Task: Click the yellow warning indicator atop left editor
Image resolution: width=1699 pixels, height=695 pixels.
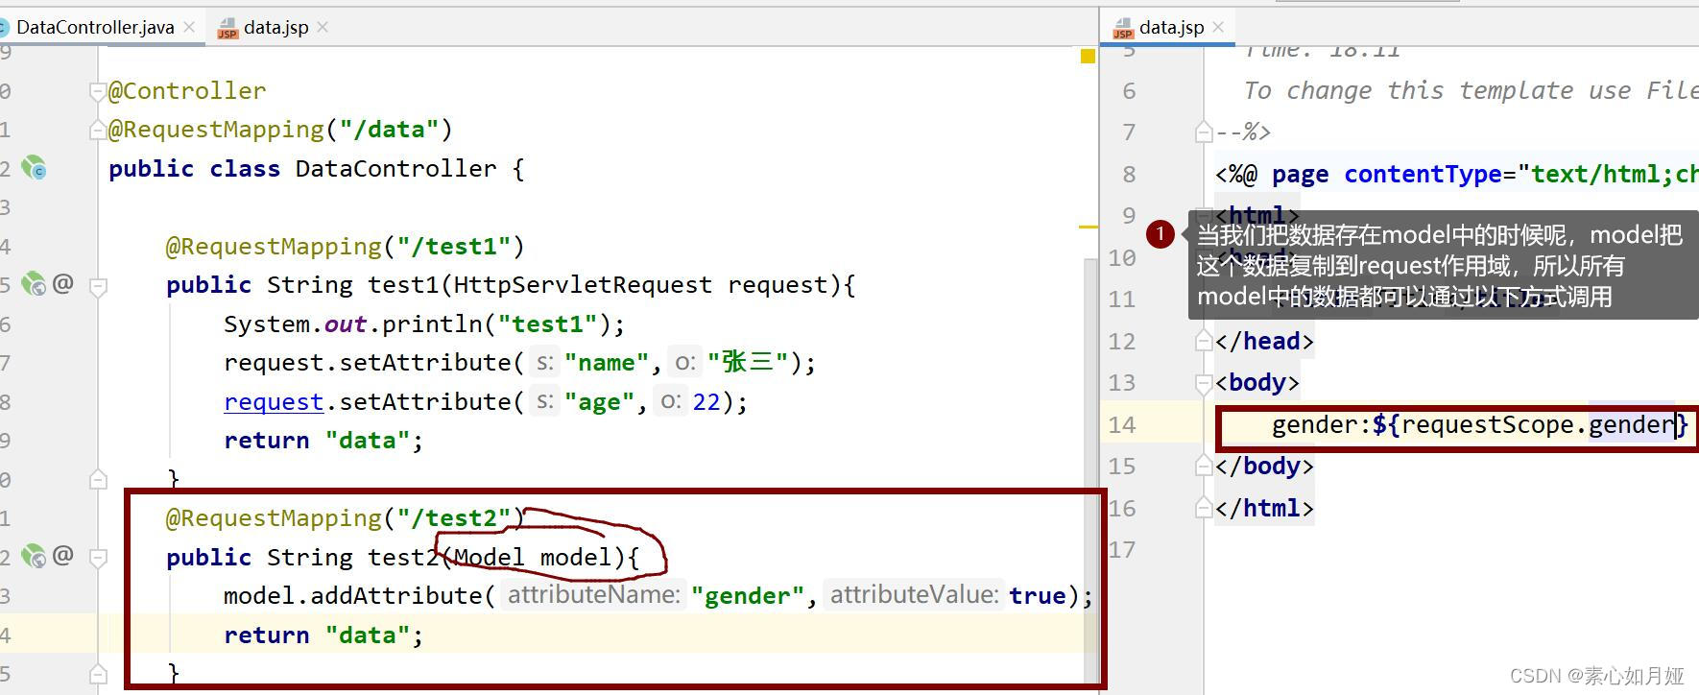Action: coord(1088,57)
